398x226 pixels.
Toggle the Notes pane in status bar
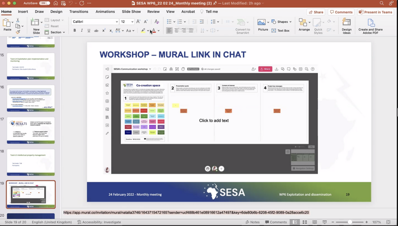tap(253, 222)
